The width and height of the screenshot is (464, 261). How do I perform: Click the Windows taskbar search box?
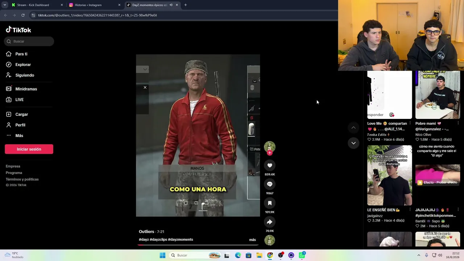pos(195,255)
